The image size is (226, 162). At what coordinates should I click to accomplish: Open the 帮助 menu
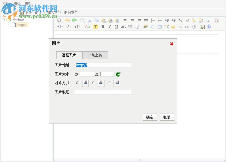coord(29,4)
